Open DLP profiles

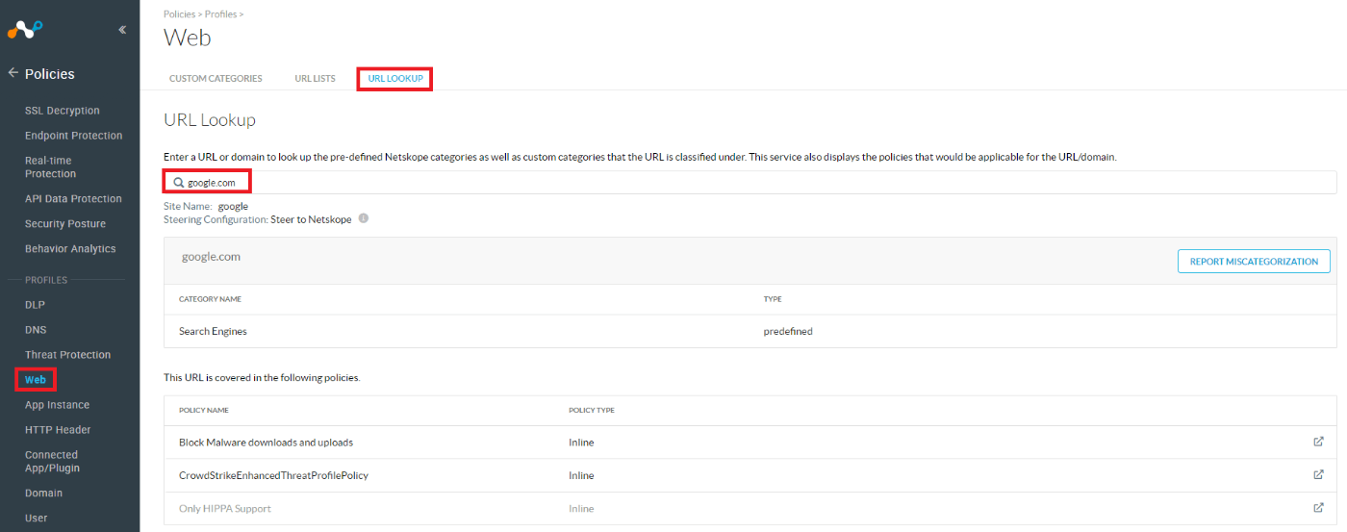point(35,305)
